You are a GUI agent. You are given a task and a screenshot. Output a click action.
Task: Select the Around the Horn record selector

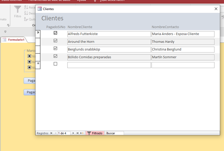[38, 42]
